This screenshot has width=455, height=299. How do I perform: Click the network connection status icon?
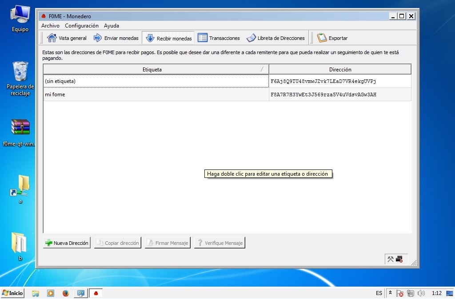[x=399, y=259]
